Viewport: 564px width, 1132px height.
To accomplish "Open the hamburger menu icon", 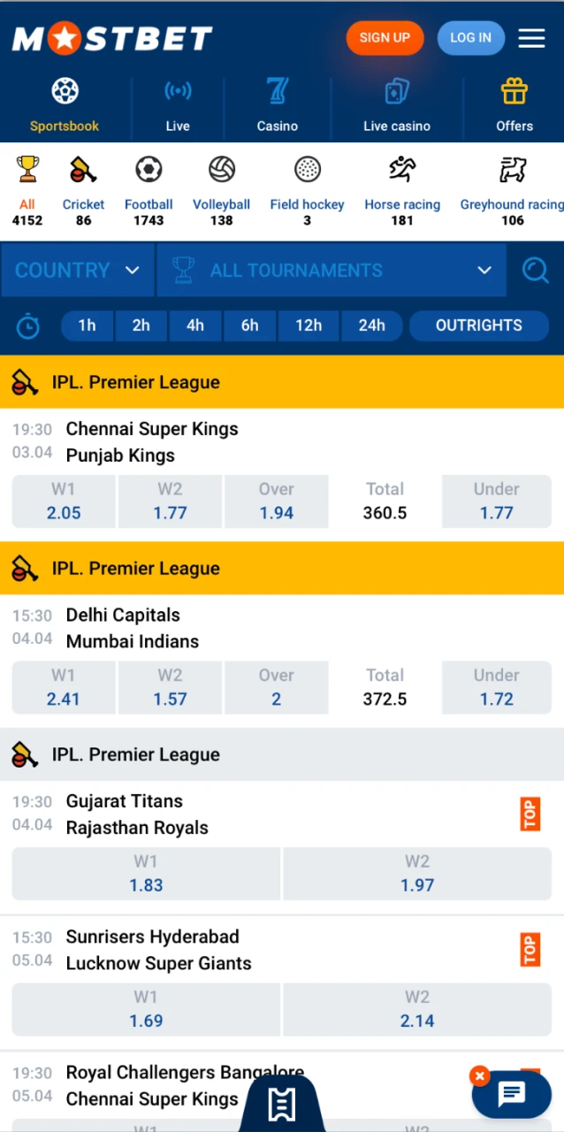I will [531, 38].
